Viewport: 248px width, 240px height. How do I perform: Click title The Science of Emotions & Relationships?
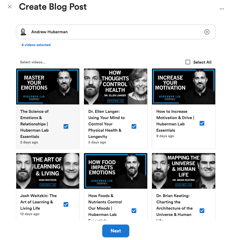pyautogui.click(x=35, y=124)
